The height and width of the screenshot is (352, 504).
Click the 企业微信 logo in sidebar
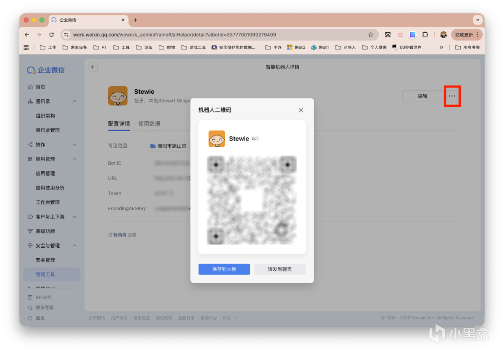[46, 70]
